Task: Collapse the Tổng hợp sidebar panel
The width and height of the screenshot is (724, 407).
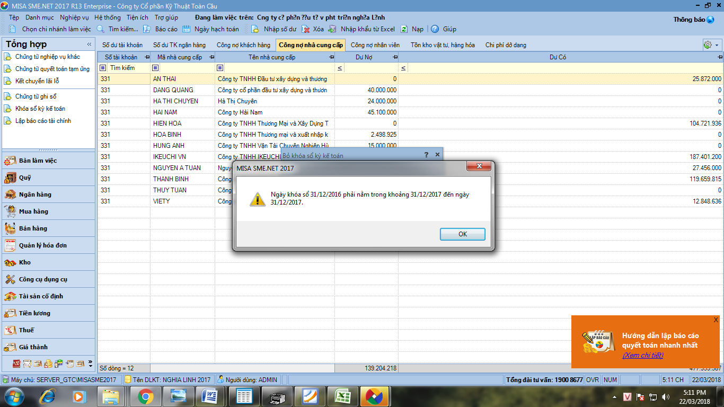Action: [x=89, y=45]
